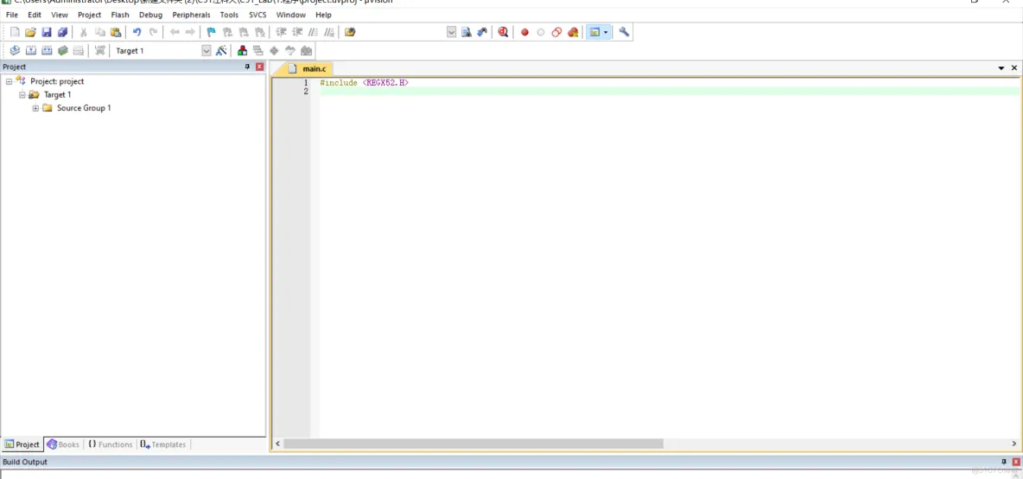The image size is (1023, 479).
Task: Collapse the Project: project tree node
Action: click(10, 81)
